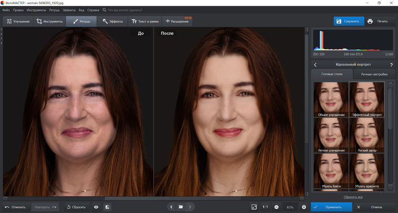
Task: Click the Сбросить все link
Action: click(353, 197)
